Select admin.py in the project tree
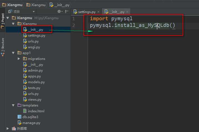Image resolution: width=199 pixels, height=132 pixels. [x=38, y=70]
